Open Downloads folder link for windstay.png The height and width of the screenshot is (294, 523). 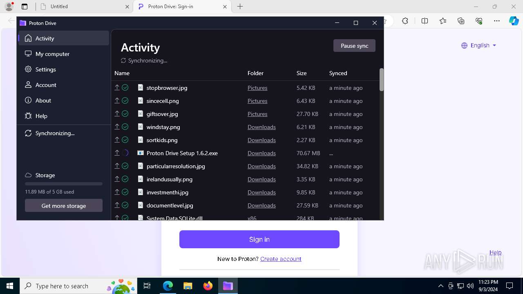click(x=261, y=127)
